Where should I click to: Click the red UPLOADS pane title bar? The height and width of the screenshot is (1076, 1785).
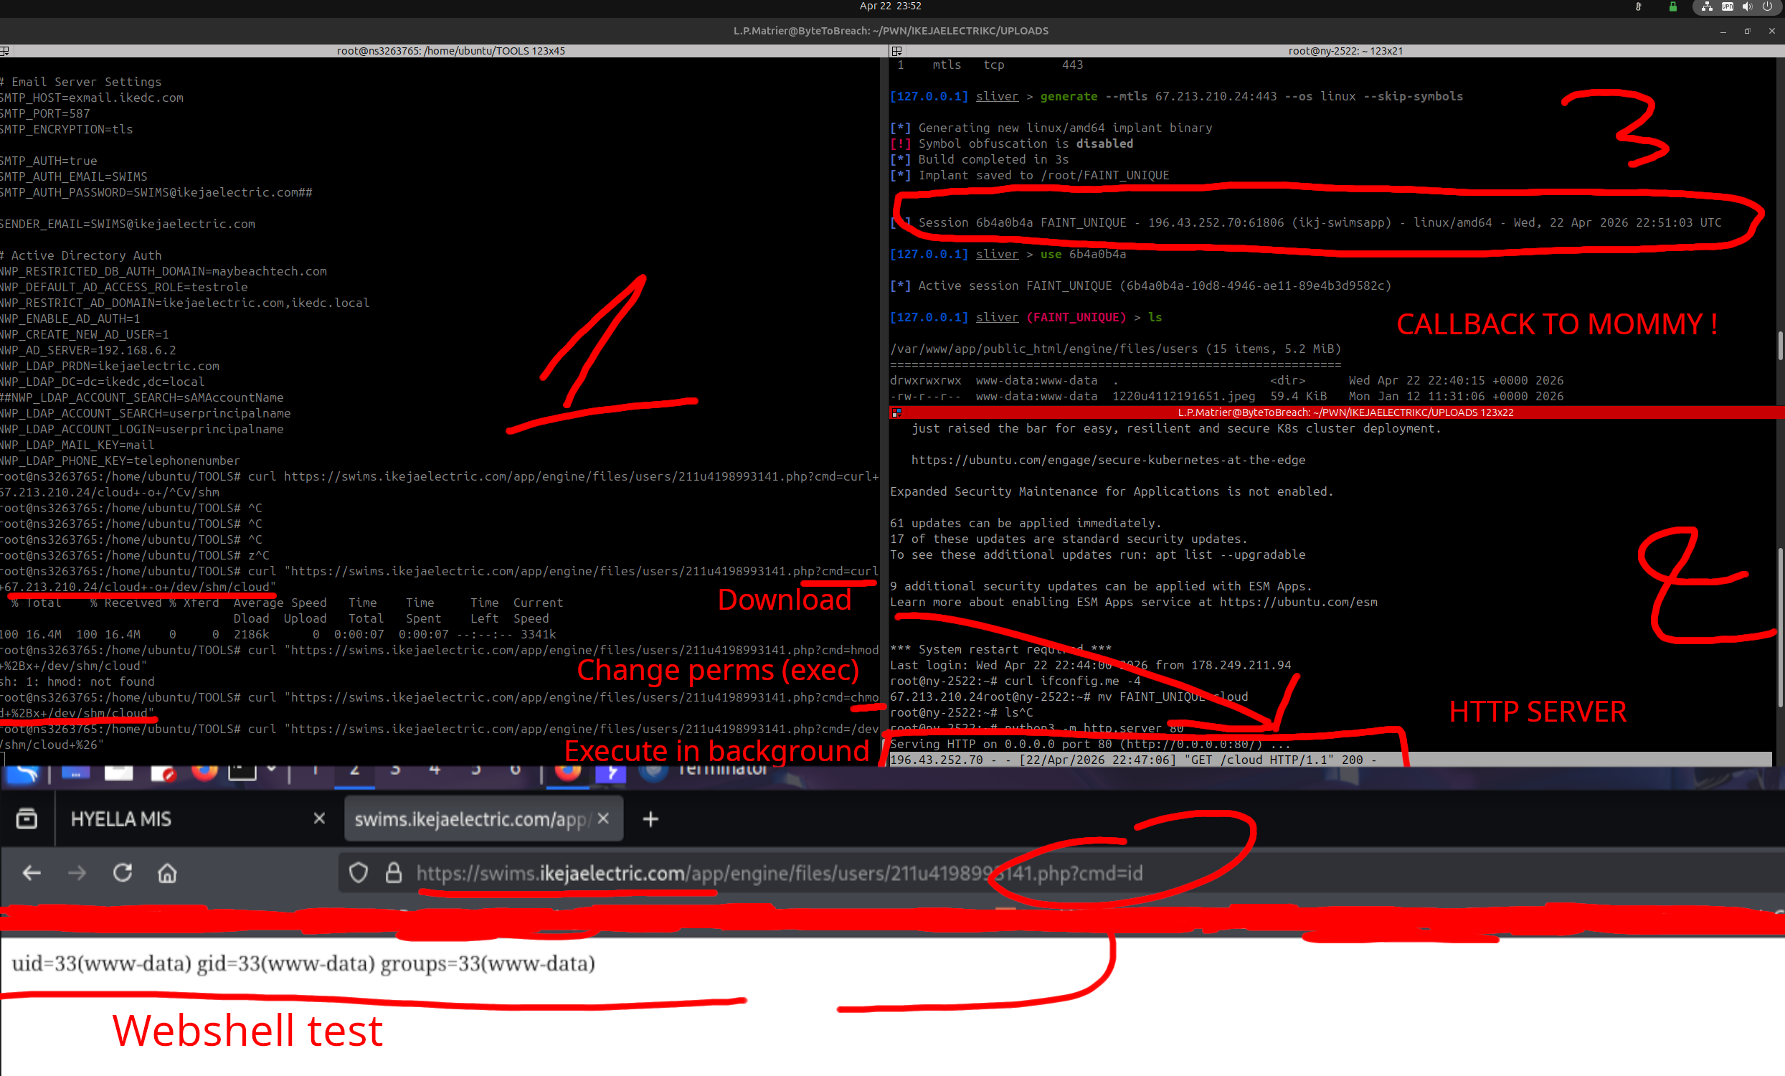[x=1345, y=412]
